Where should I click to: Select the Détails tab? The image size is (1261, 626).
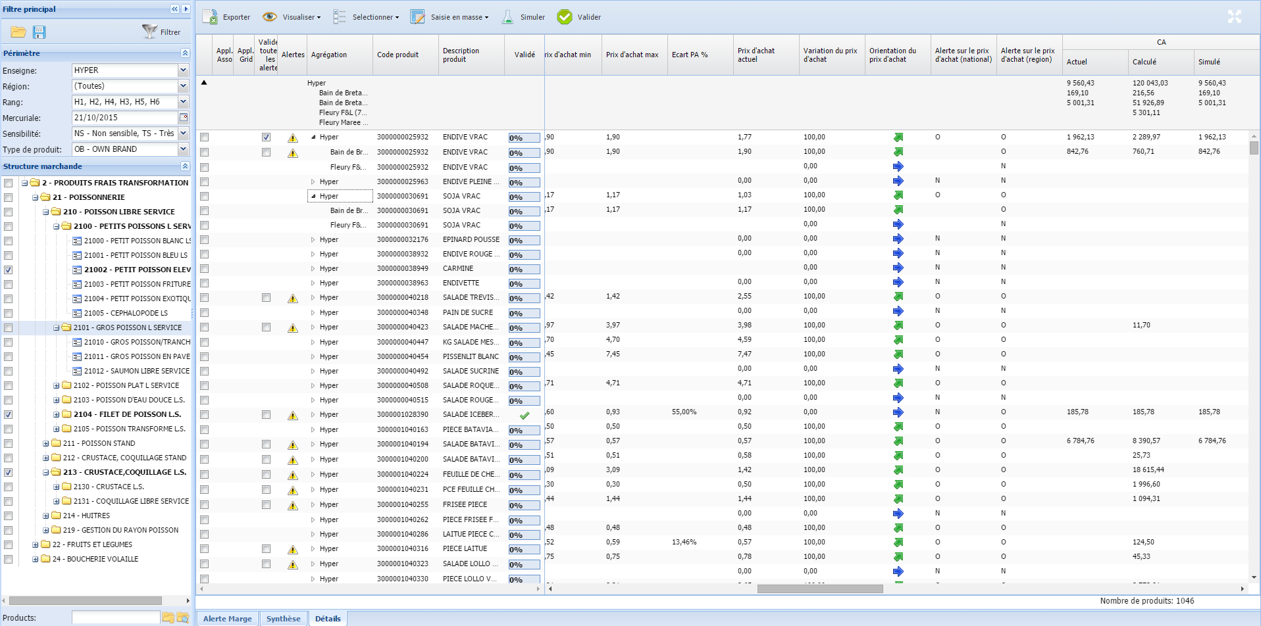pos(328,619)
